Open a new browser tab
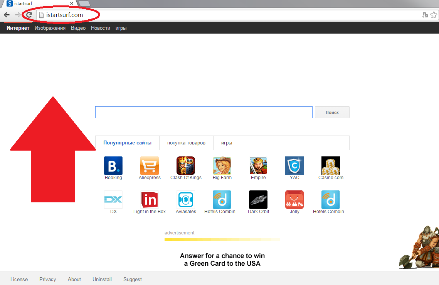 click(x=84, y=3)
